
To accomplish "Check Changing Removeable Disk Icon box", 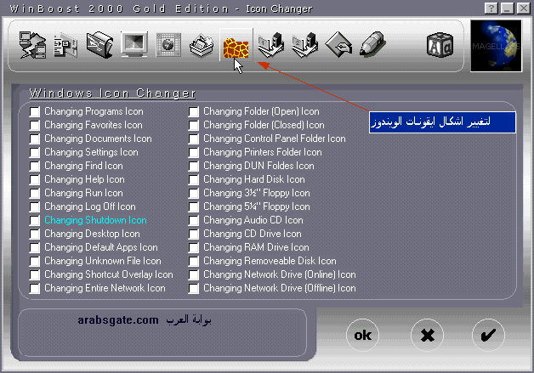I will click(x=193, y=262).
